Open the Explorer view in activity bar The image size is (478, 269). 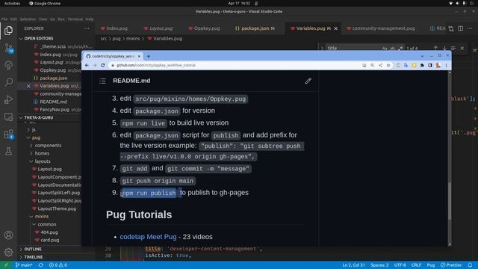[x=8, y=31]
